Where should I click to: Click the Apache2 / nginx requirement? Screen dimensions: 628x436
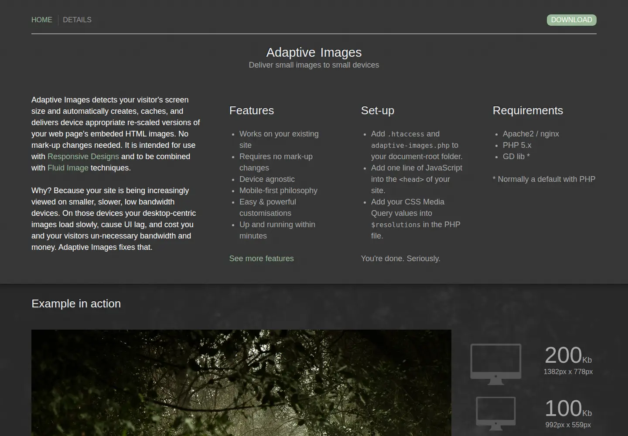coord(531,134)
